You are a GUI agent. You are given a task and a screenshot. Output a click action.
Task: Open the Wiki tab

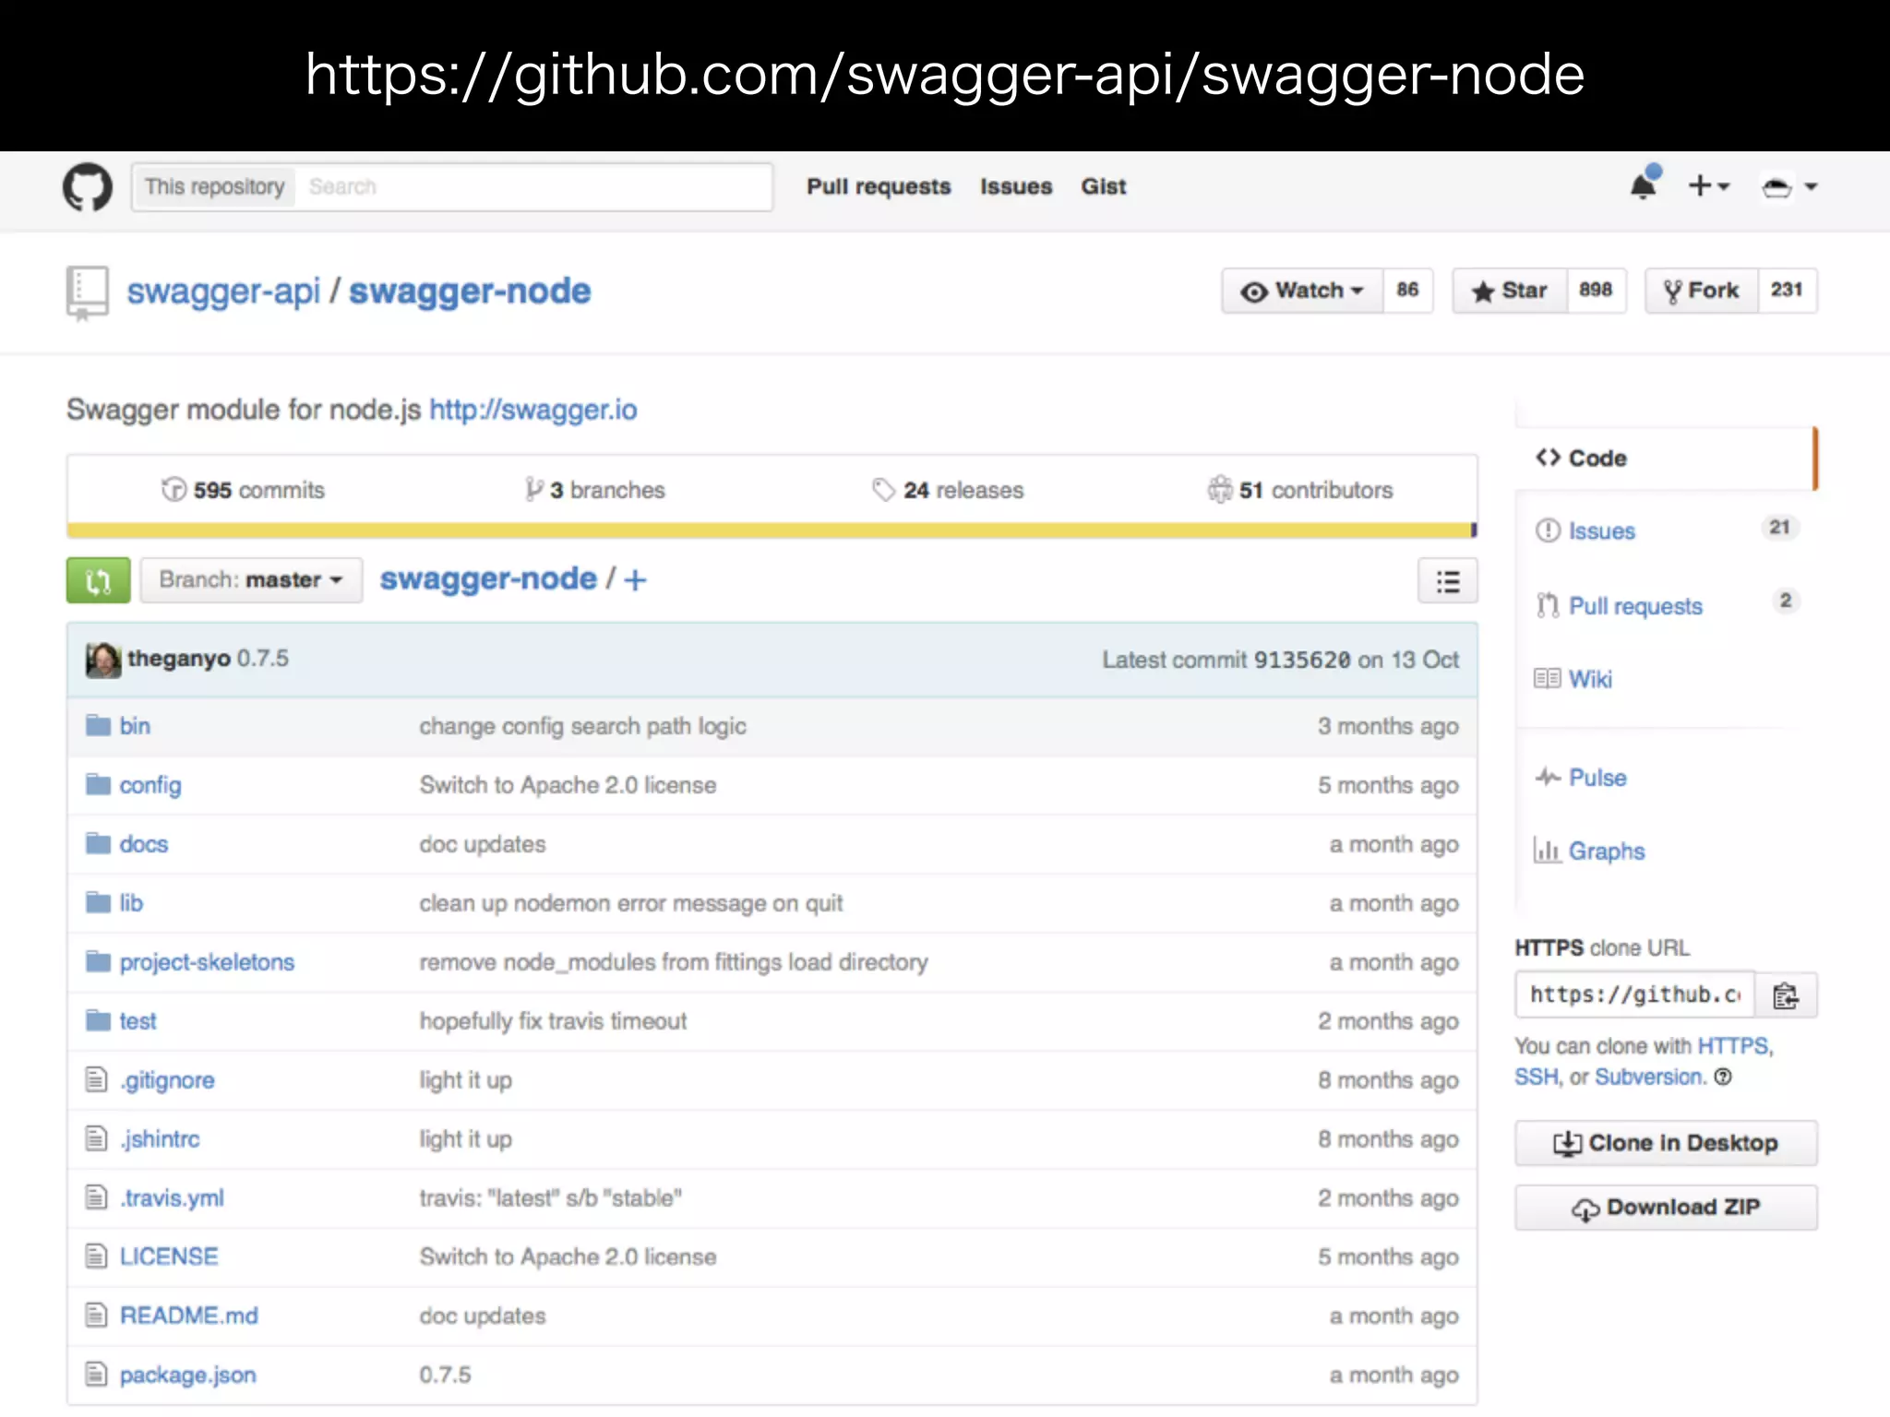[x=1573, y=679]
